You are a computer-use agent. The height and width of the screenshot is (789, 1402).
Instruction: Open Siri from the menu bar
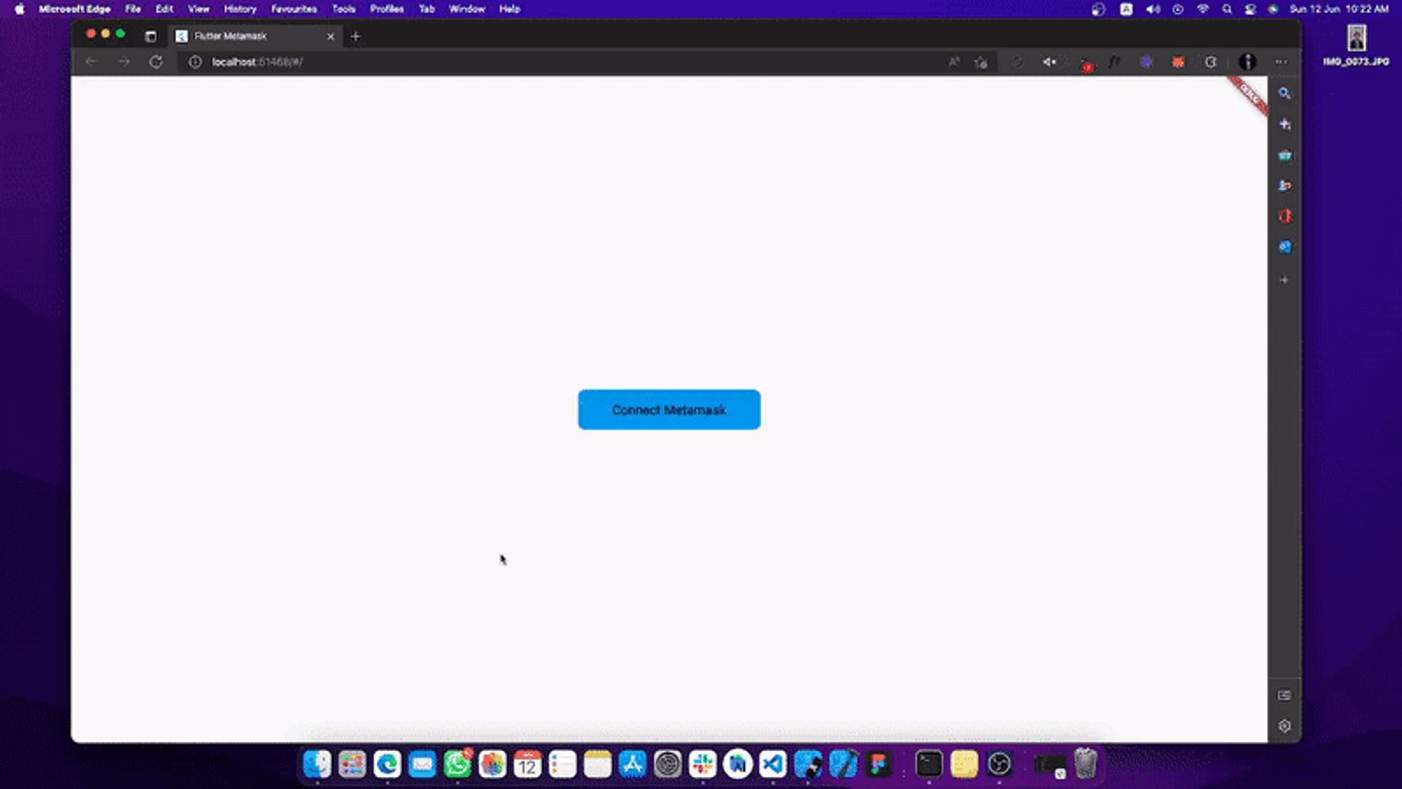1273,9
